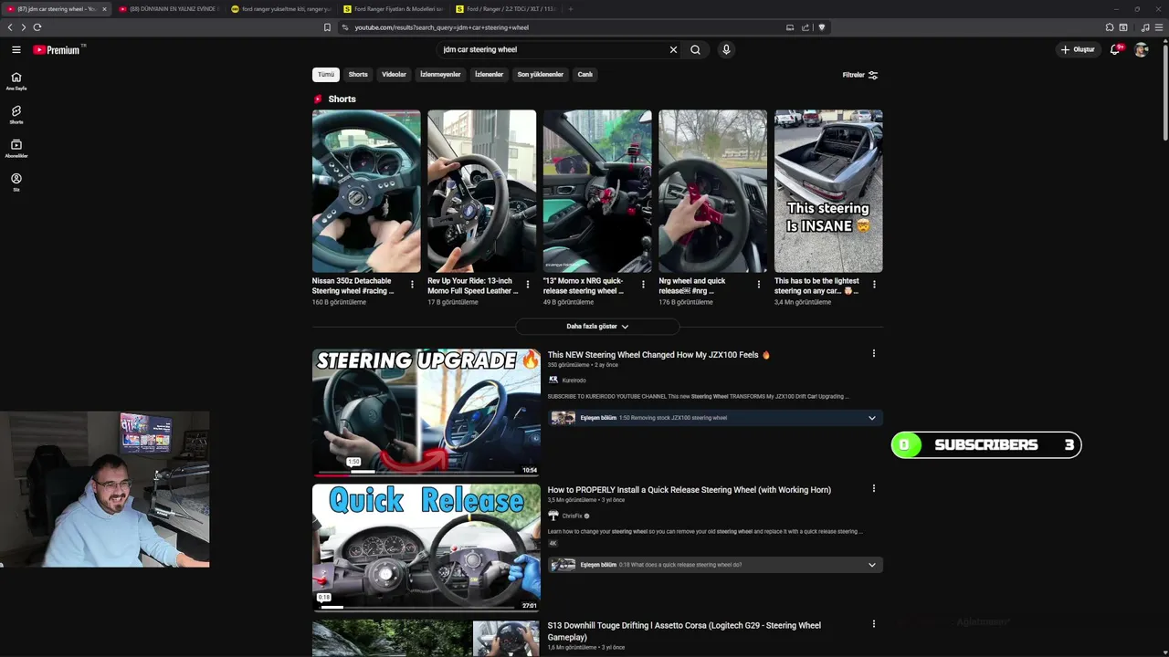Visit the Kureirodo channel
Image resolution: width=1169 pixels, height=657 pixels.
pyautogui.click(x=574, y=381)
